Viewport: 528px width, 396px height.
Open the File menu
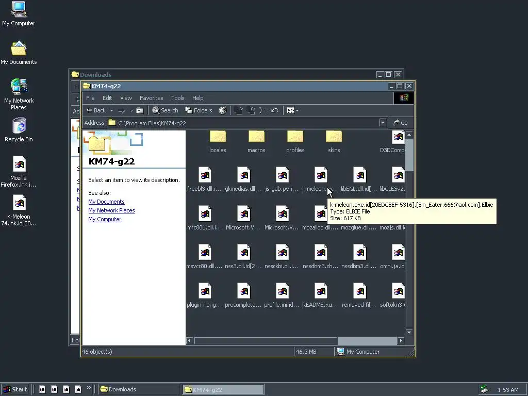pyautogui.click(x=90, y=98)
